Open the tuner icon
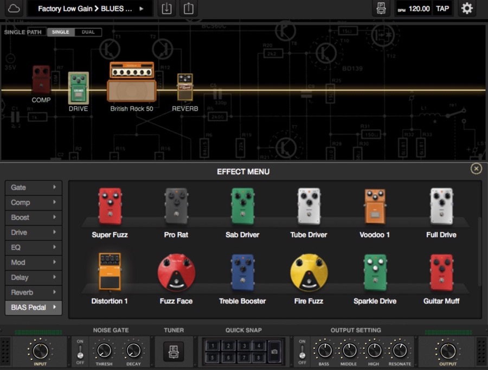 [x=174, y=352]
